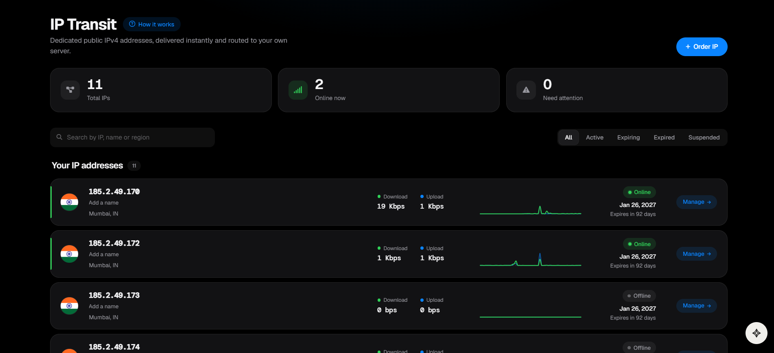Click the India flag for 185.2.49.173
Viewport: 774px width, 353px height.
coord(69,306)
